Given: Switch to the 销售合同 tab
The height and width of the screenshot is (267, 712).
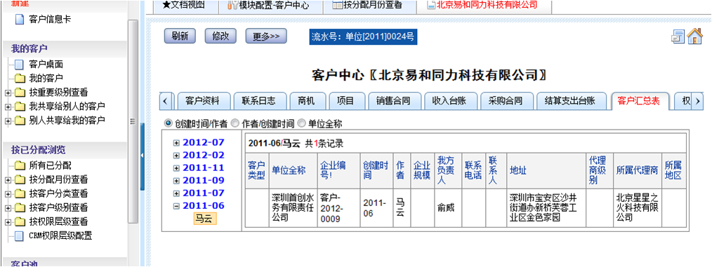Looking at the screenshot, I should [x=393, y=101].
